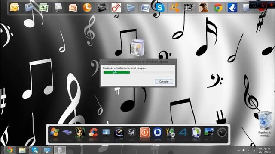Image resolution: width=275 pixels, height=154 pixels.
Task: Click the 'Buscando actualizaciones en el equipo...' text
Action: (x=124, y=68)
